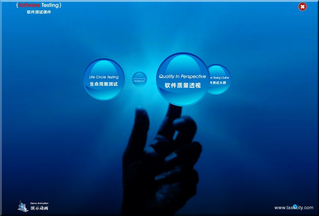This screenshot has height=216, width=319.
Task: Select the white X inside the red circle
Action: pos(302,7)
